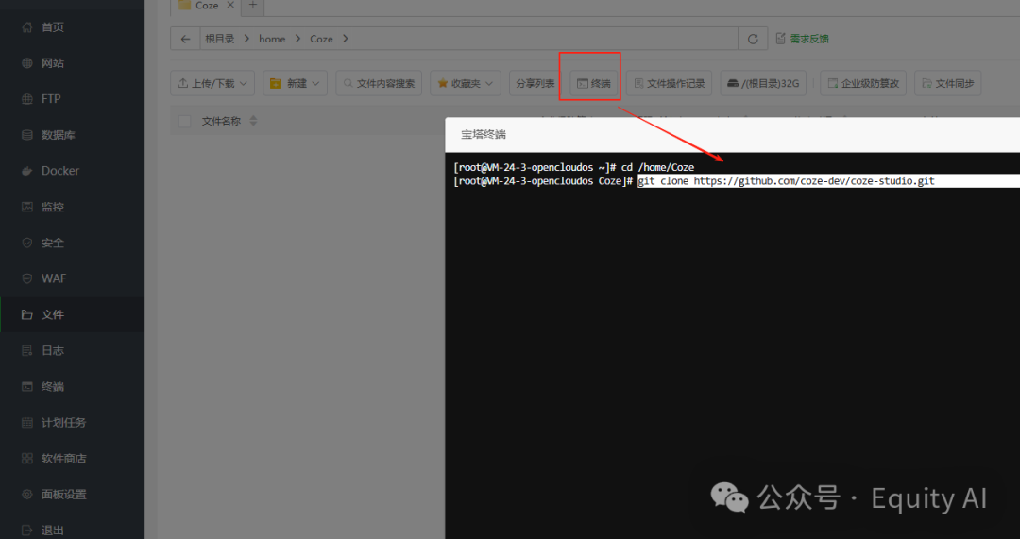Click /(根目录)32G disk button
Screen dimensions: 1020x539
764,83
